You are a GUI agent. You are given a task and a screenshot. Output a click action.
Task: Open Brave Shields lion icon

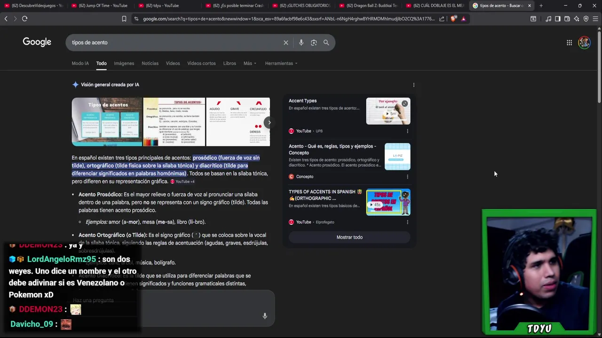(453, 19)
